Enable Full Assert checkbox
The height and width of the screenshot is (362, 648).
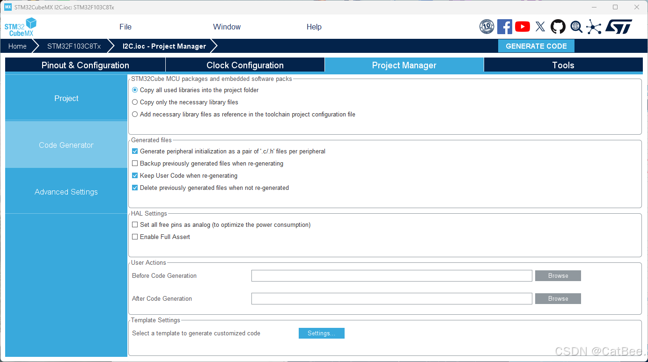[135, 237]
